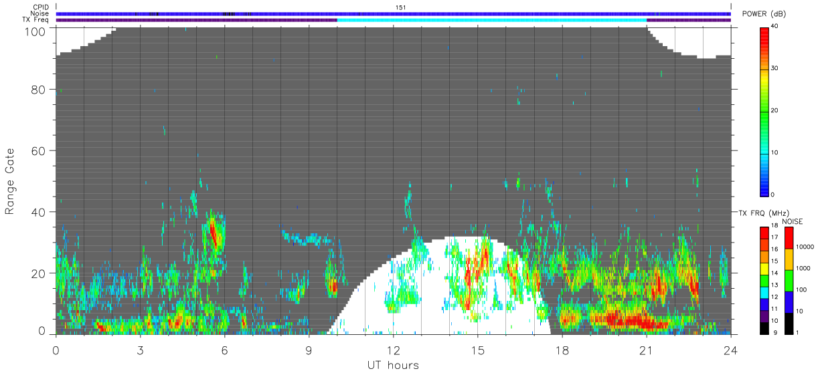Click the cyan segment of TX Freq bar
The width and height of the screenshot is (822, 379).
(x=492, y=20)
